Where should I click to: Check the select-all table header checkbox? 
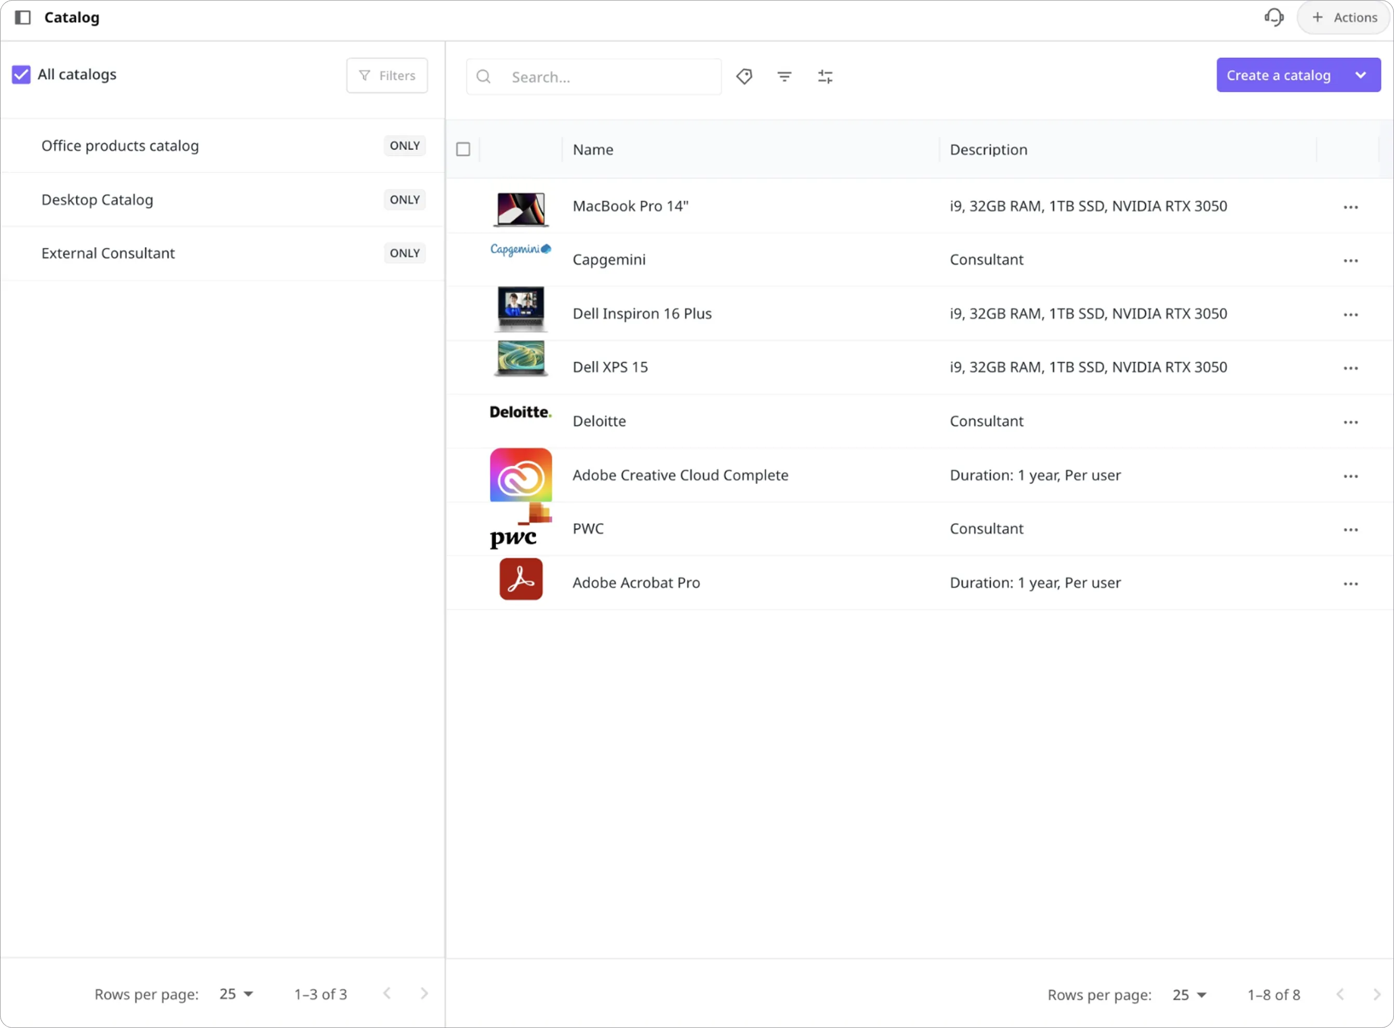[x=463, y=150]
